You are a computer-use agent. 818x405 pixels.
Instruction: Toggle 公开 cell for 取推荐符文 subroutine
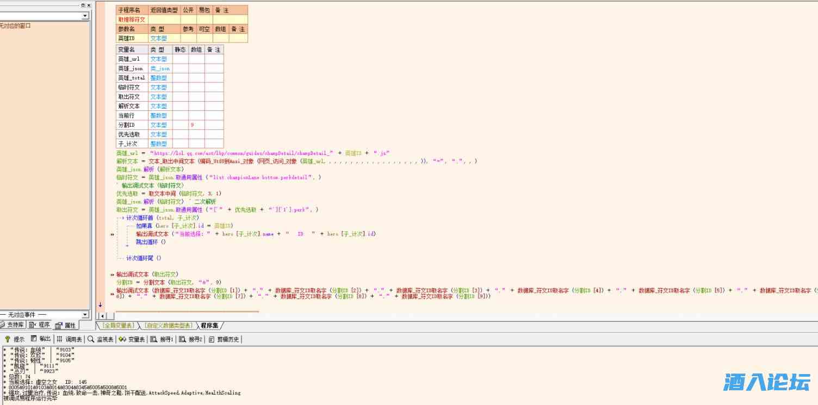point(188,20)
